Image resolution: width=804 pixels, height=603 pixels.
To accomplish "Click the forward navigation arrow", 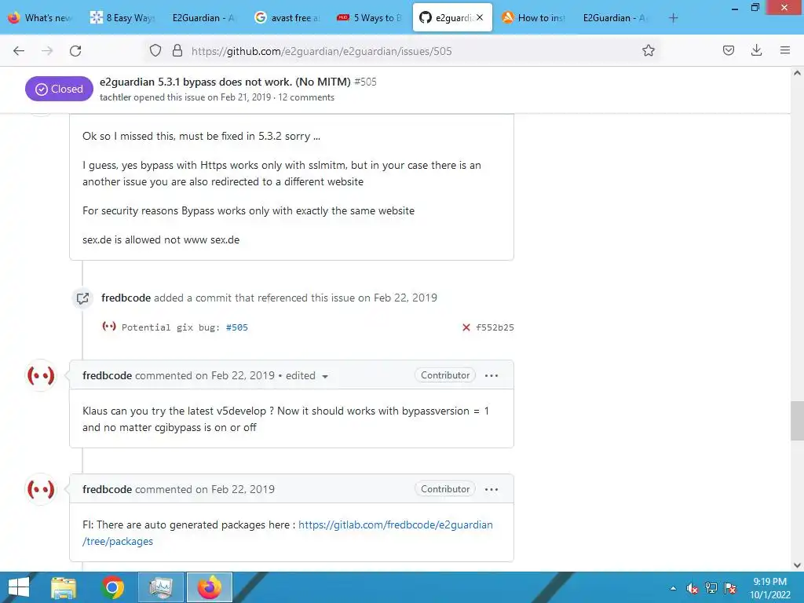I will [47, 51].
